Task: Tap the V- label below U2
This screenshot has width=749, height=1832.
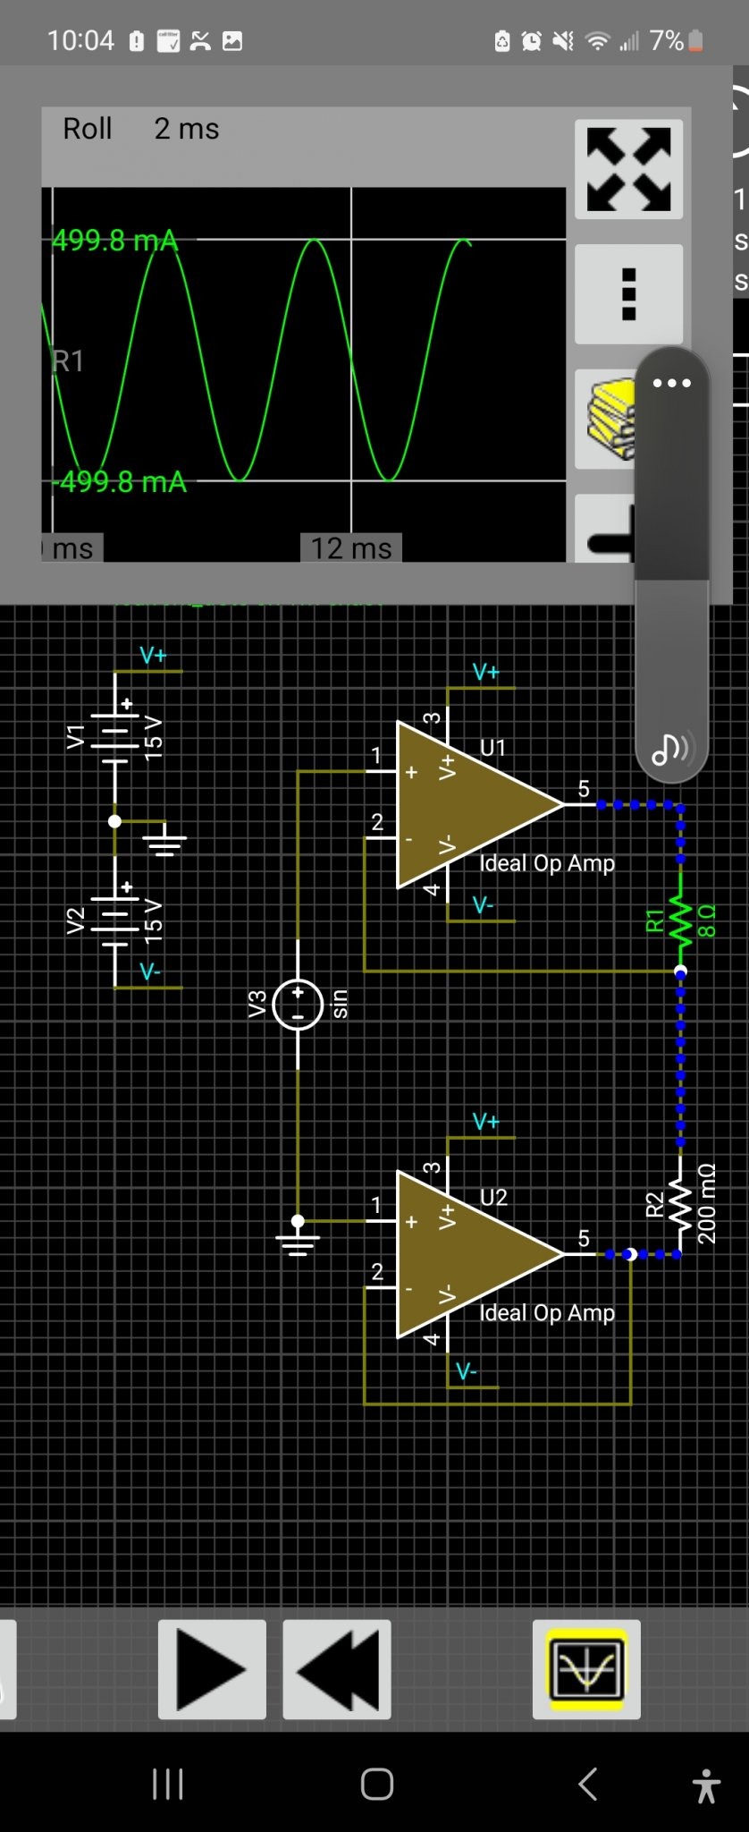Action: click(x=467, y=1371)
